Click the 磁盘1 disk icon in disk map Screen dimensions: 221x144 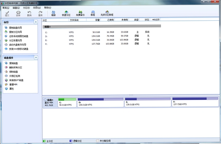pyautogui.click(x=45, y=100)
